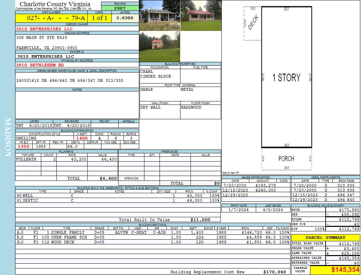Open the red-roof house photo
Image resolution: width=361 pixels, height=275 pixels.
(x=200, y=15)
